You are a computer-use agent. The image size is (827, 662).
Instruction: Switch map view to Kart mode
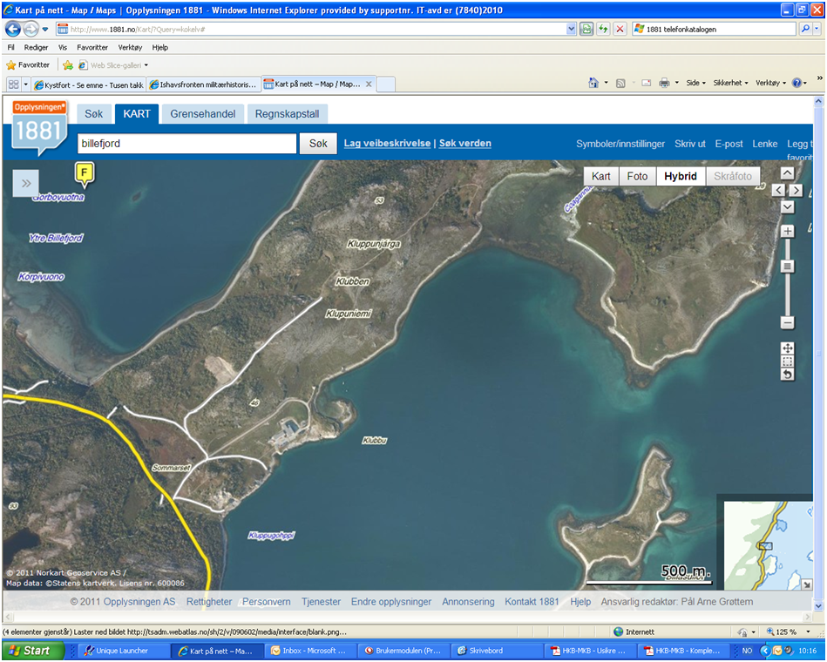pos(601,176)
